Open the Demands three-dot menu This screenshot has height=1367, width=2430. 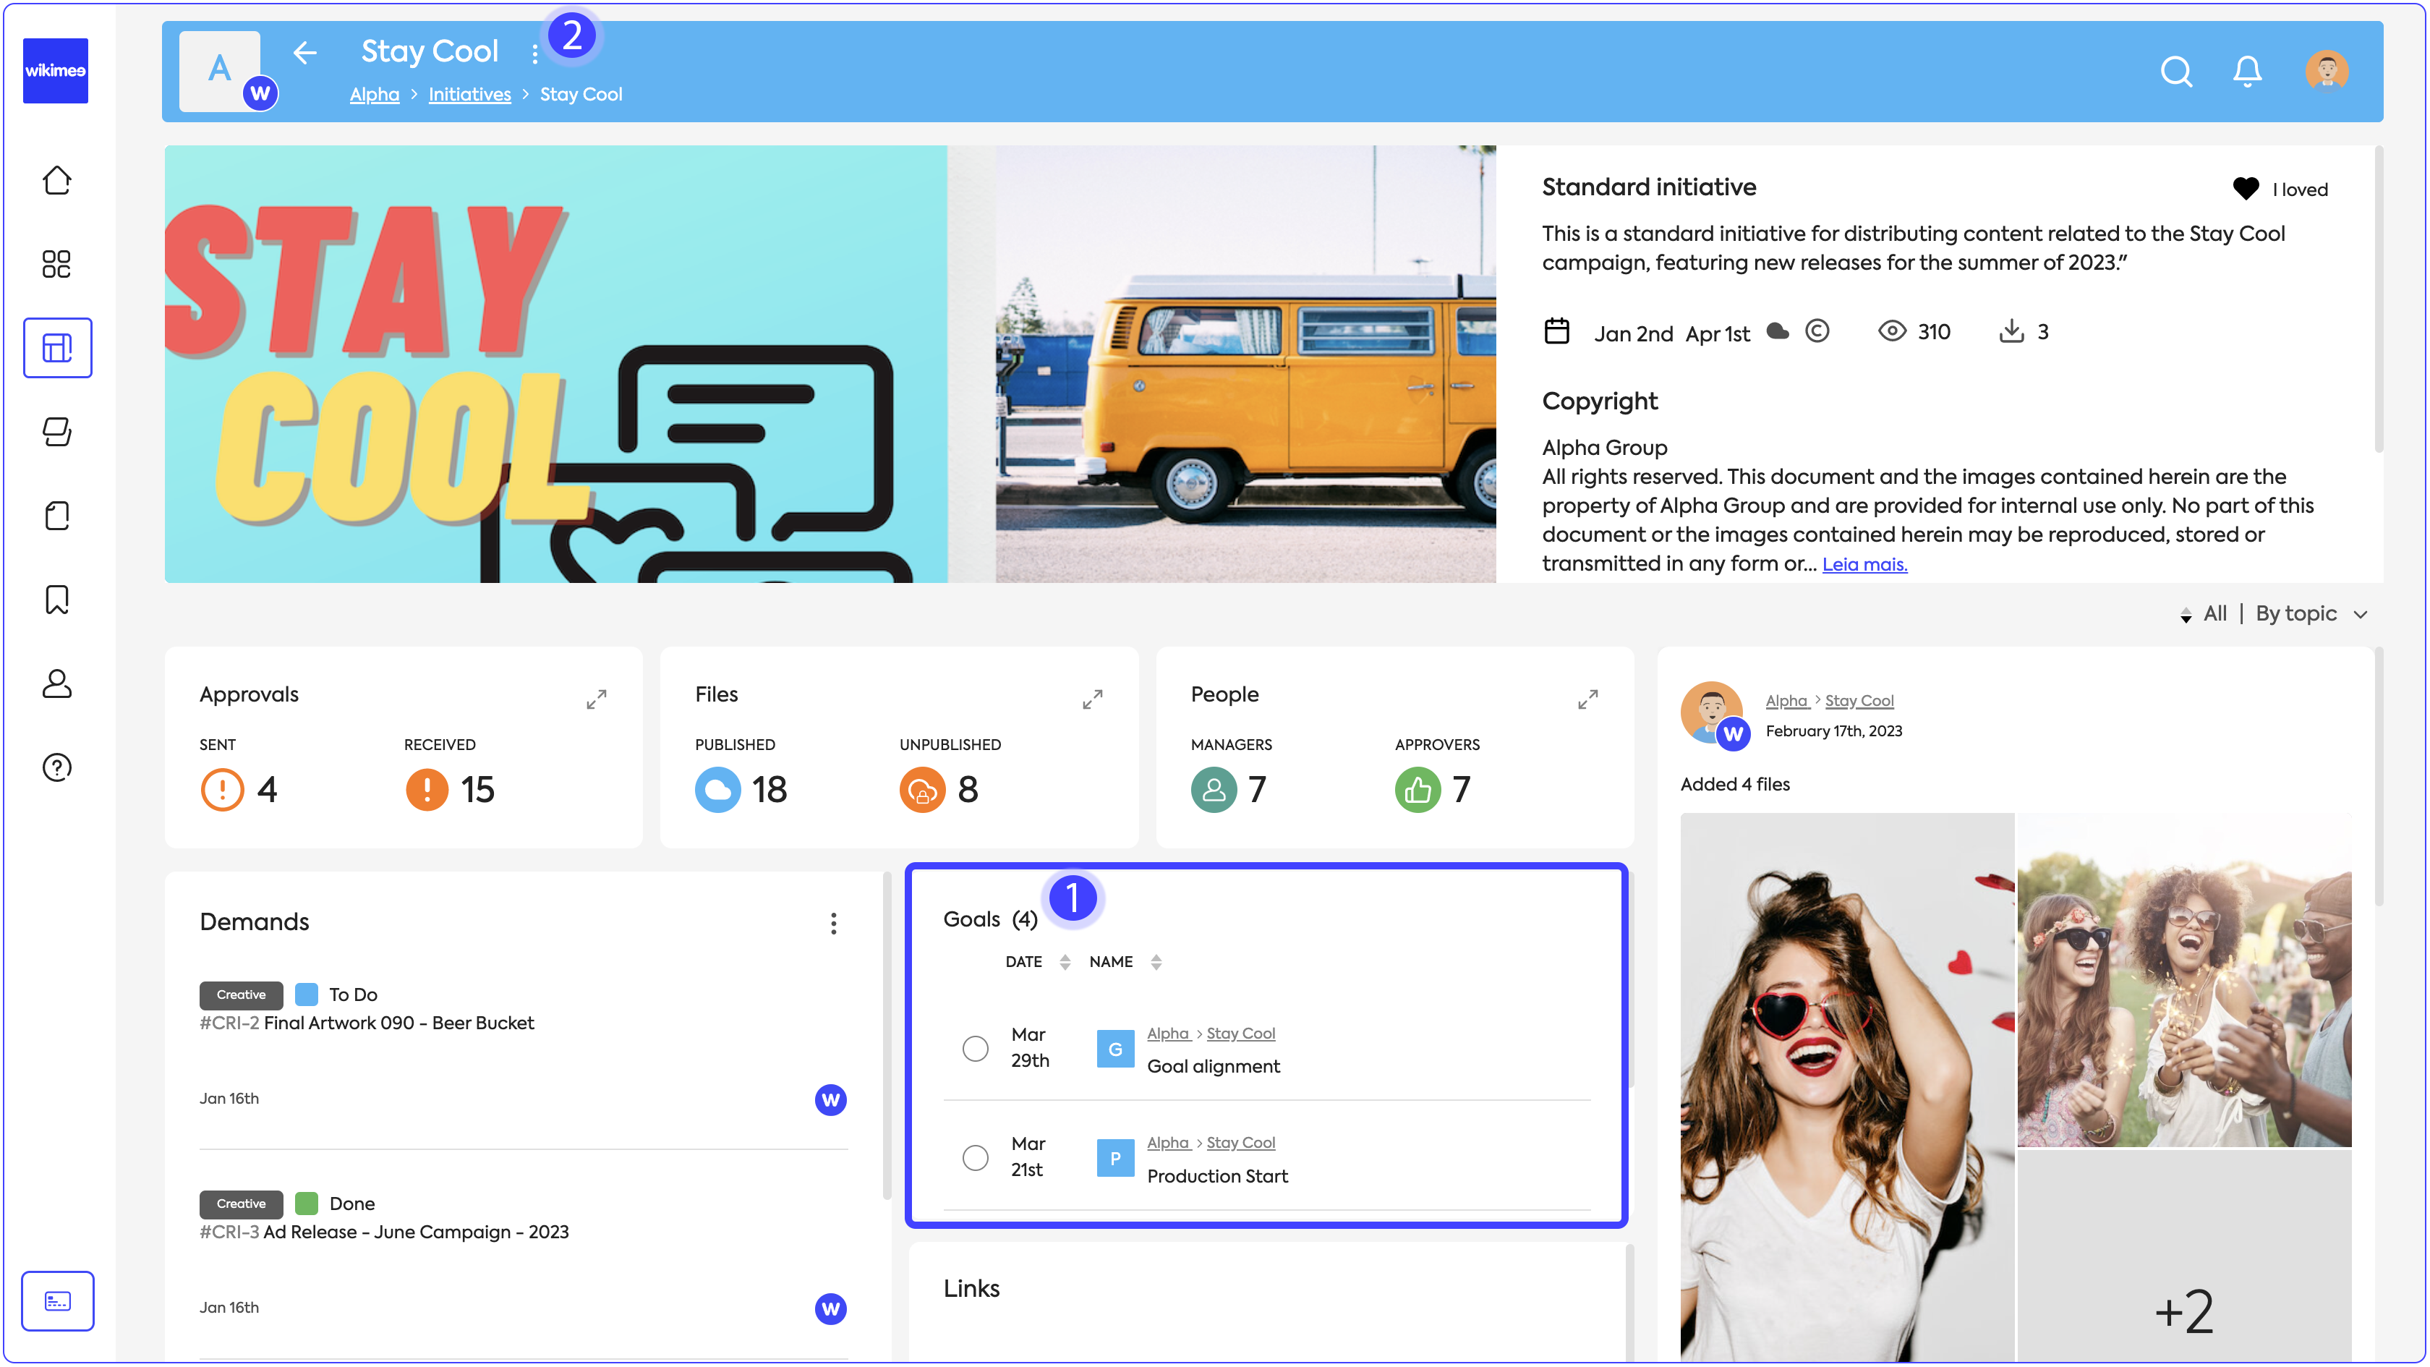[x=833, y=924]
